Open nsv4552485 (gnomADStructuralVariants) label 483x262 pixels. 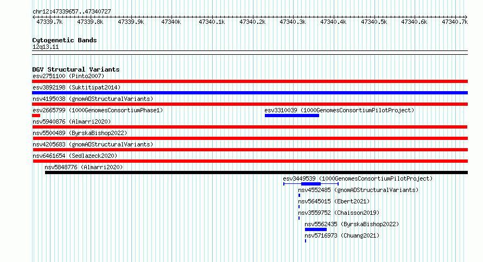point(358,190)
